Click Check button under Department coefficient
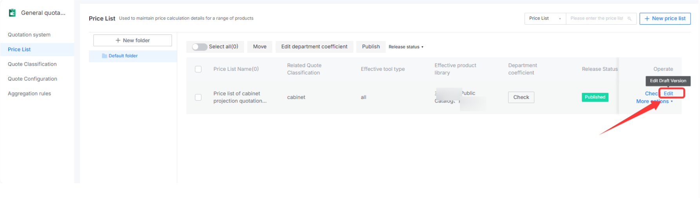700x198 pixels. pyautogui.click(x=521, y=97)
